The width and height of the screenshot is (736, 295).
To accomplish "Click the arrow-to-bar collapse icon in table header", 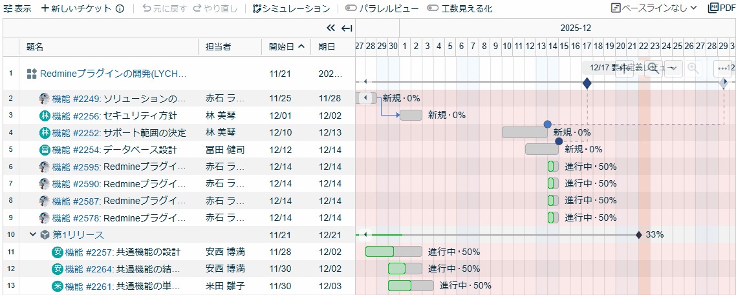I will (x=347, y=28).
